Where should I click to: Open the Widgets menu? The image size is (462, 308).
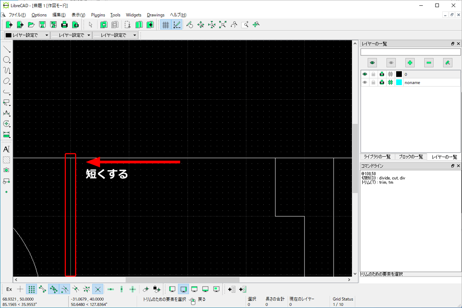pyautogui.click(x=134, y=15)
